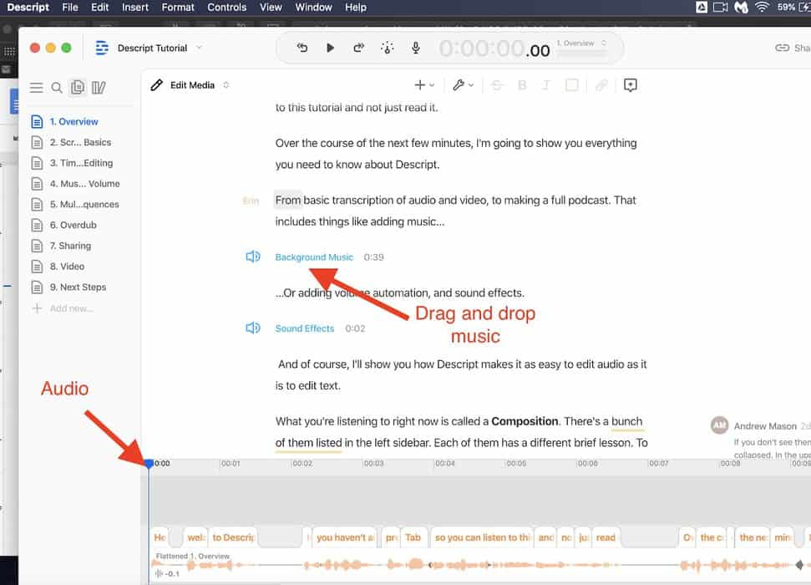Toggle strikethrough formatting
Viewport: 811px width, 585px height.
point(496,85)
